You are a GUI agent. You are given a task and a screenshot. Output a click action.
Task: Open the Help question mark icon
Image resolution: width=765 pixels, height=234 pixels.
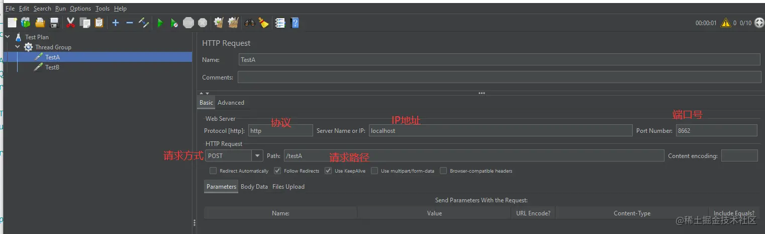click(295, 23)
